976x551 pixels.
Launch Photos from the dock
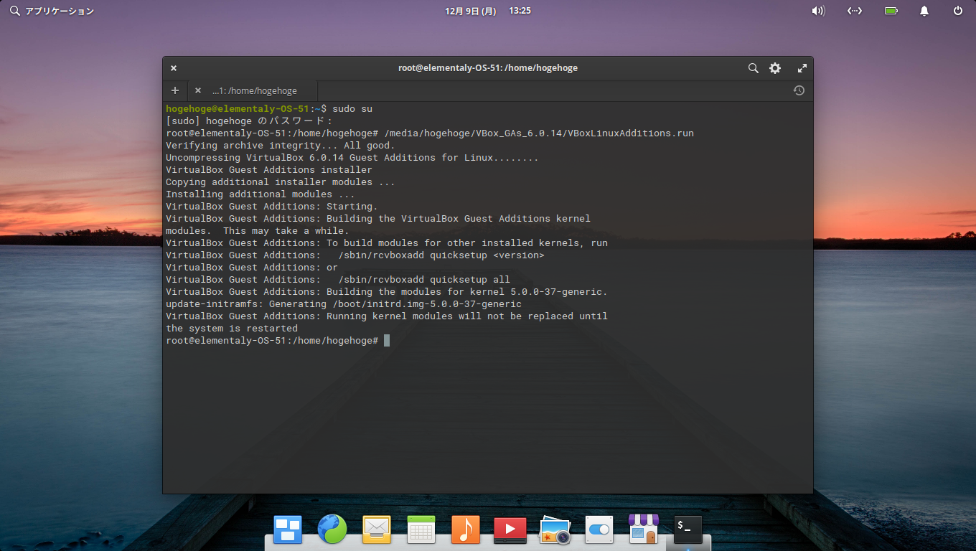[x=555, y=530]
